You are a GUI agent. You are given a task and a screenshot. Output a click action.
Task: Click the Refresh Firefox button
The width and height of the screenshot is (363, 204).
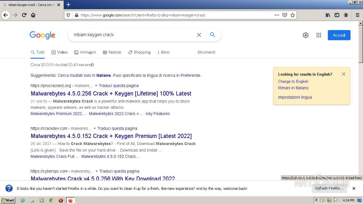[x=329, y=188]
